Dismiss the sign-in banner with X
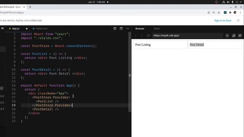 (x=238, y=20)
